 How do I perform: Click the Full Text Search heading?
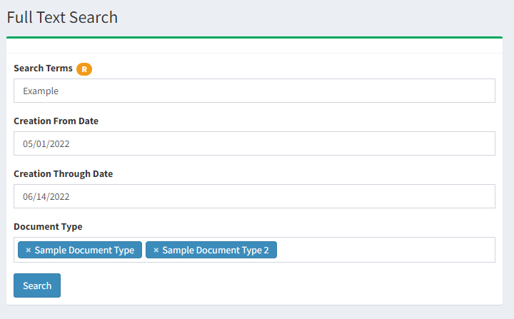pos(62,17)
